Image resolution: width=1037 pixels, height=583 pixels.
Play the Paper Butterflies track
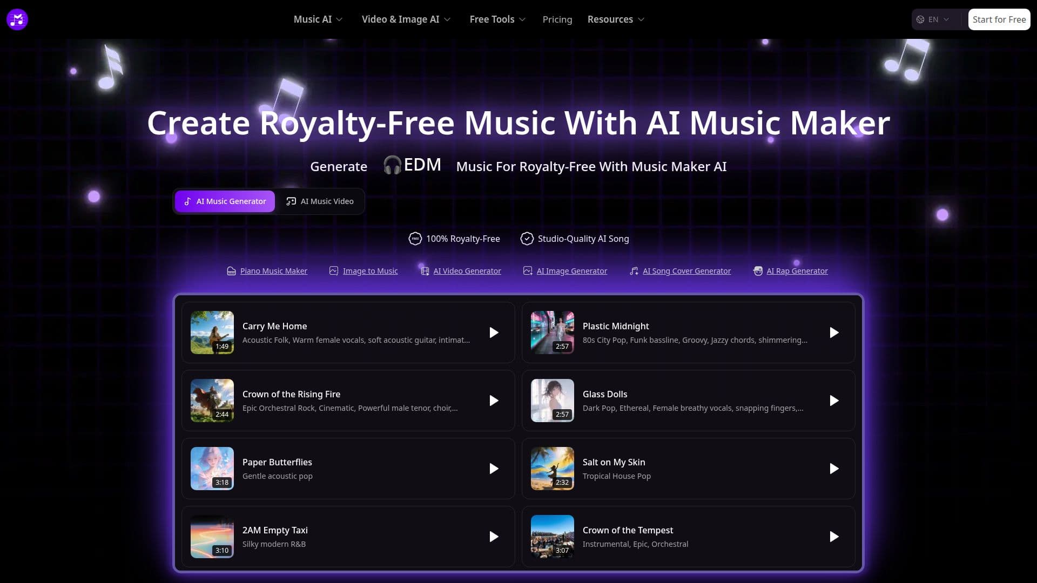(x=494, y=469)
